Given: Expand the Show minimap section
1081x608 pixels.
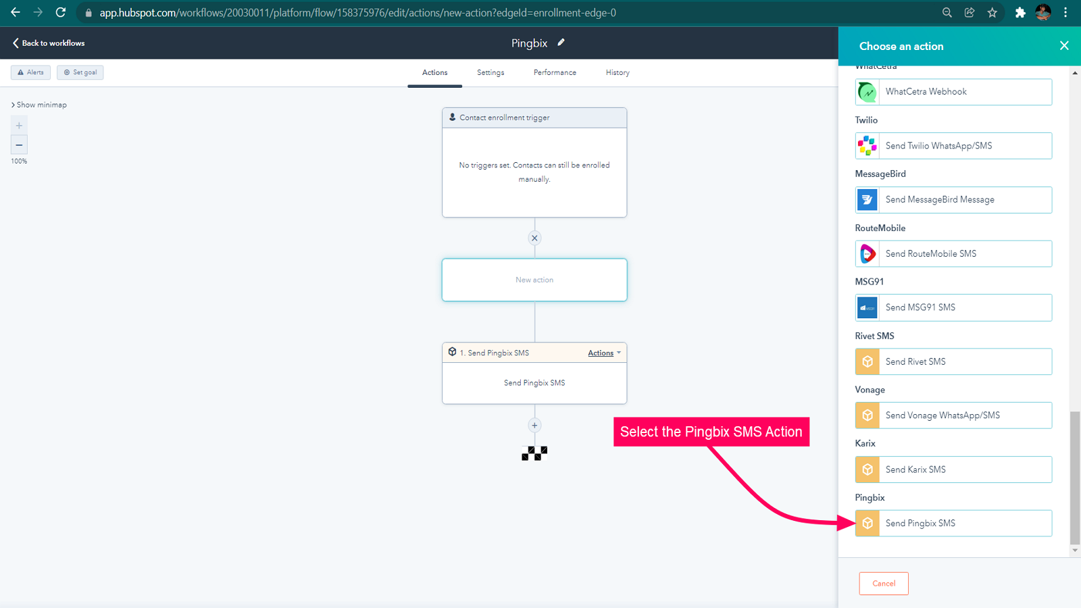Looking at the screenshot, I should click(39, 105).
